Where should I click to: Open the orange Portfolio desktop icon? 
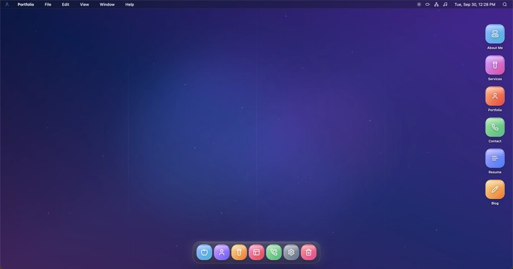point(494,96)
